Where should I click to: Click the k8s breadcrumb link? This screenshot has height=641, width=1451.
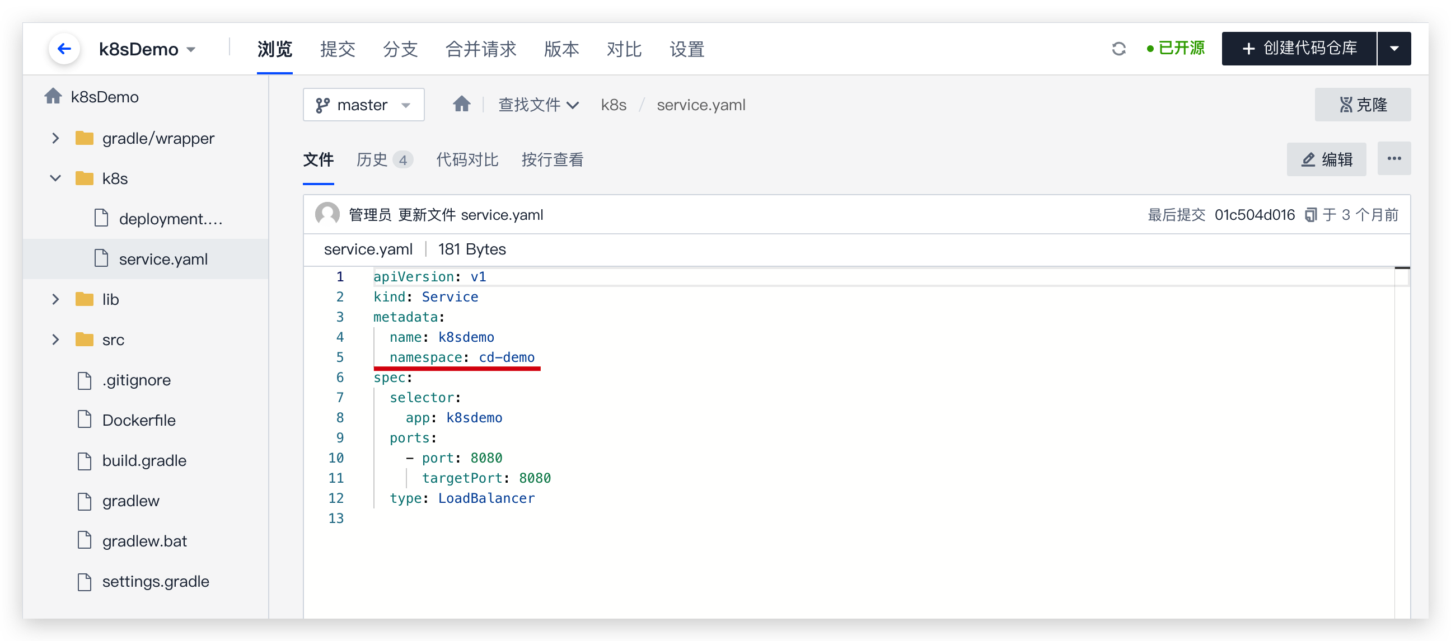[x=614, y=105]
